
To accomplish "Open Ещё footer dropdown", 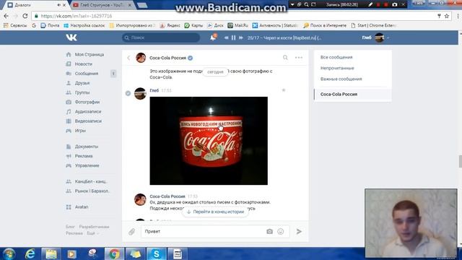I will (x=92, y=233).
